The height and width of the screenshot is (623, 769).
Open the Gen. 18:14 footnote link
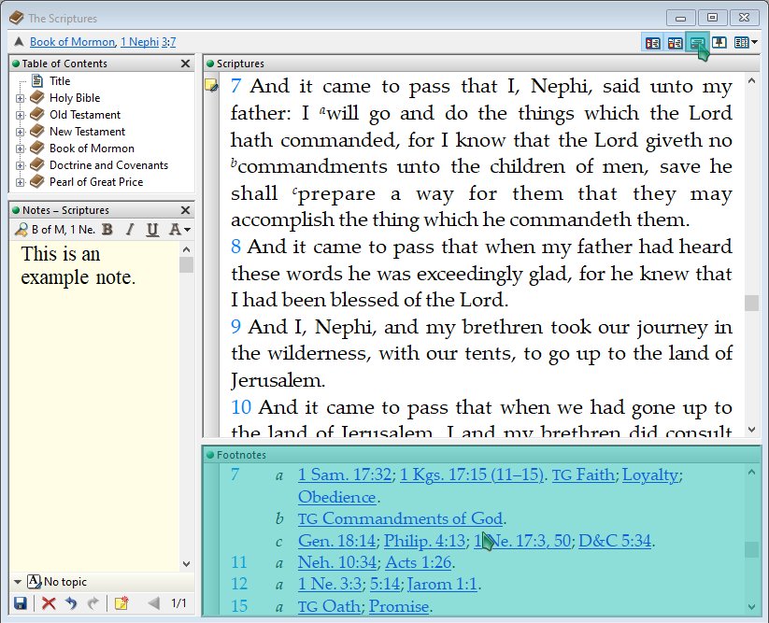(x=336, y=541)
